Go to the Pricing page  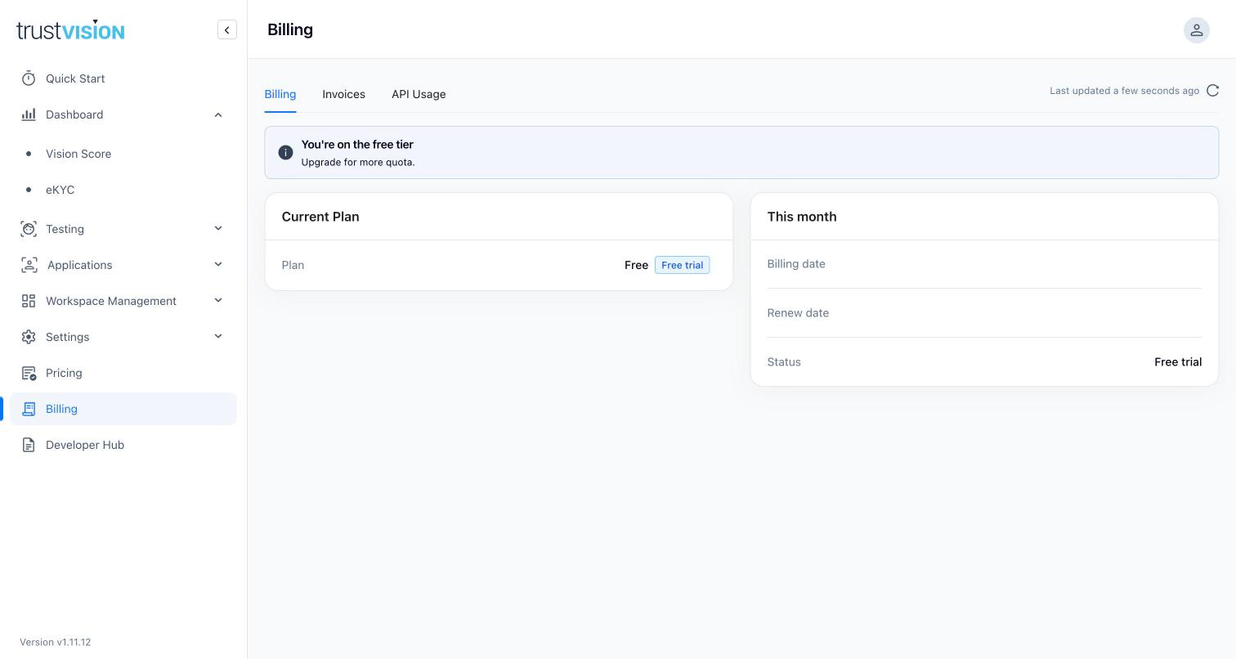point(123,373)
